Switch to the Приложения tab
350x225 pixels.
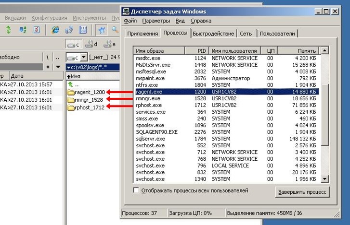click(x=143, y=34)
